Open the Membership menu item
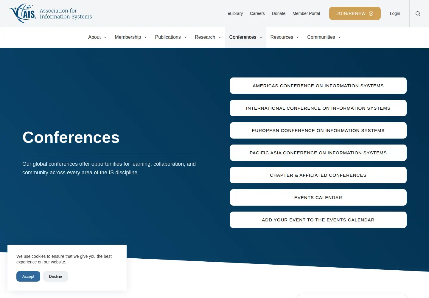This screenshot has height=298, width=429. 128,37
